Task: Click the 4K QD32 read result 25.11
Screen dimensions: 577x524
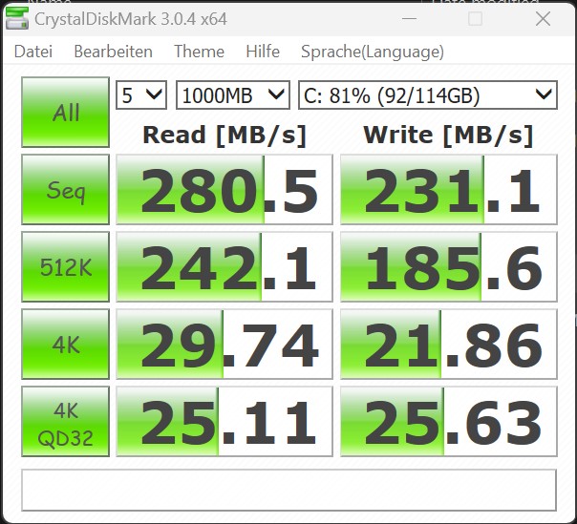Action: click(x=224, y=422)
